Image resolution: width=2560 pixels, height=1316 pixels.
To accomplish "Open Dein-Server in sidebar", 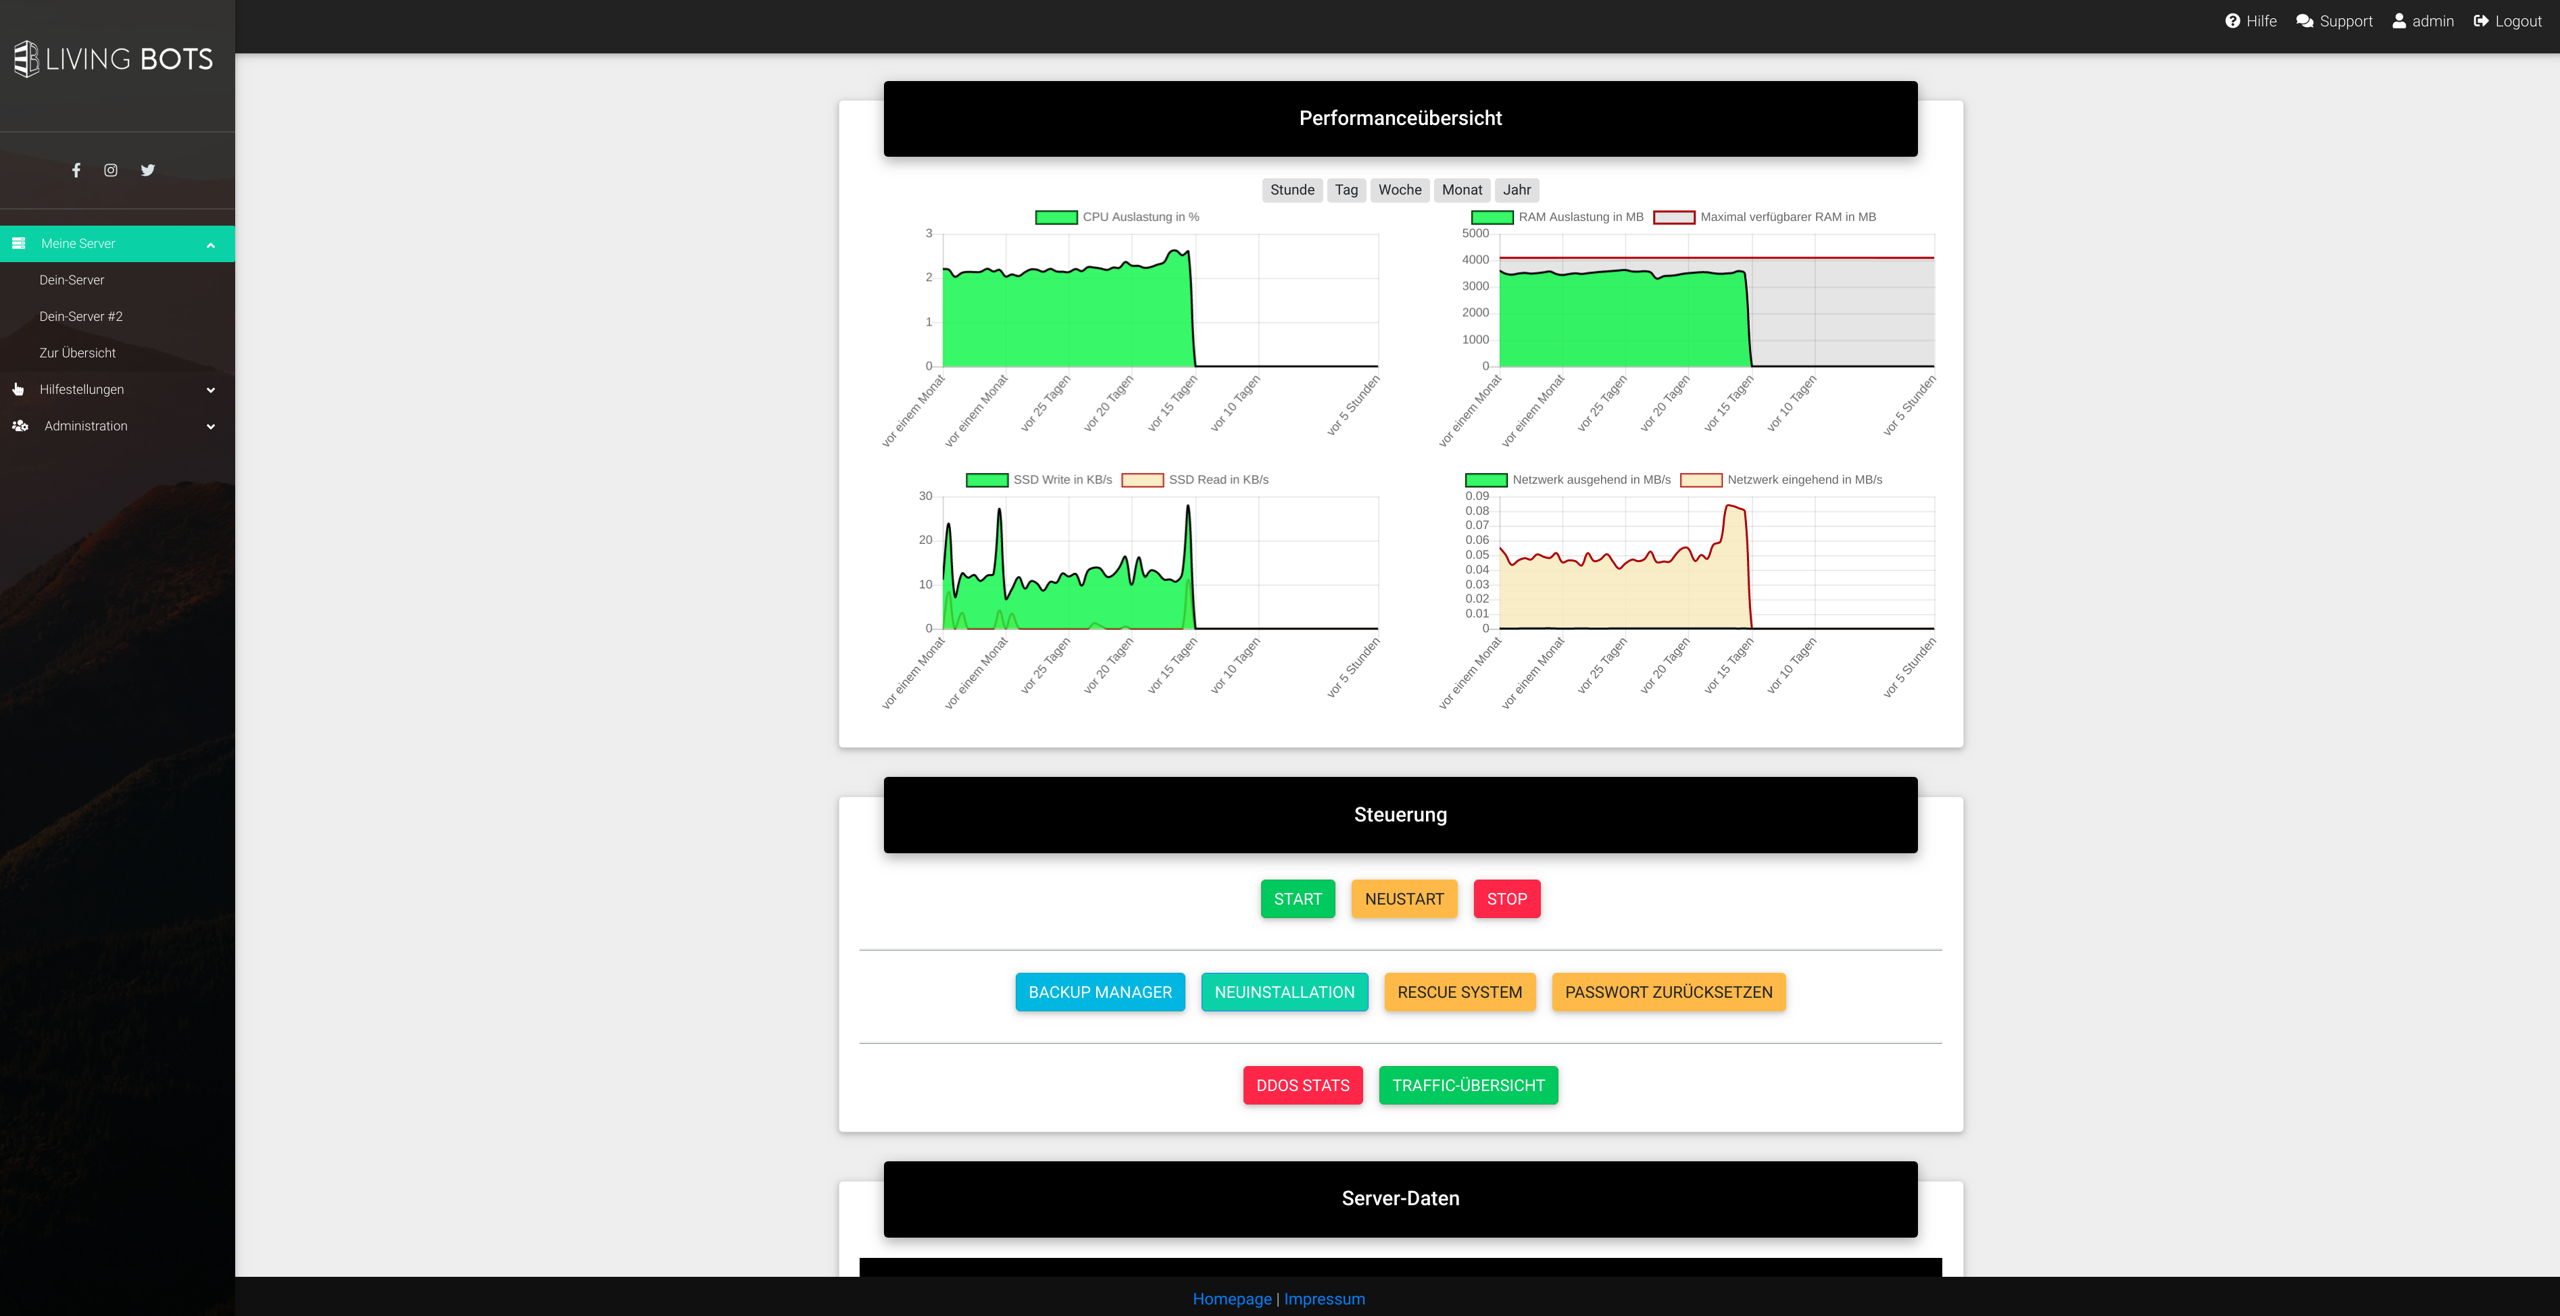I will pyautogui.click(x=72, y=280).
